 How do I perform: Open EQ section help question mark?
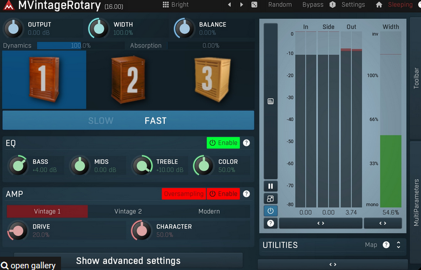246,143
